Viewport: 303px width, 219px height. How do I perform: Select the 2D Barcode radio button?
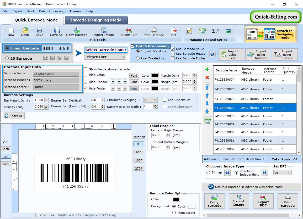coord(7,58)
